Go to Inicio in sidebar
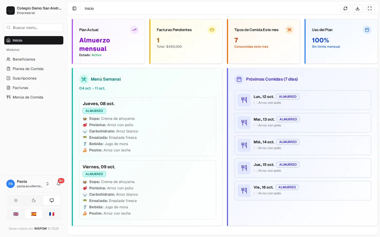 click(34, 40)
